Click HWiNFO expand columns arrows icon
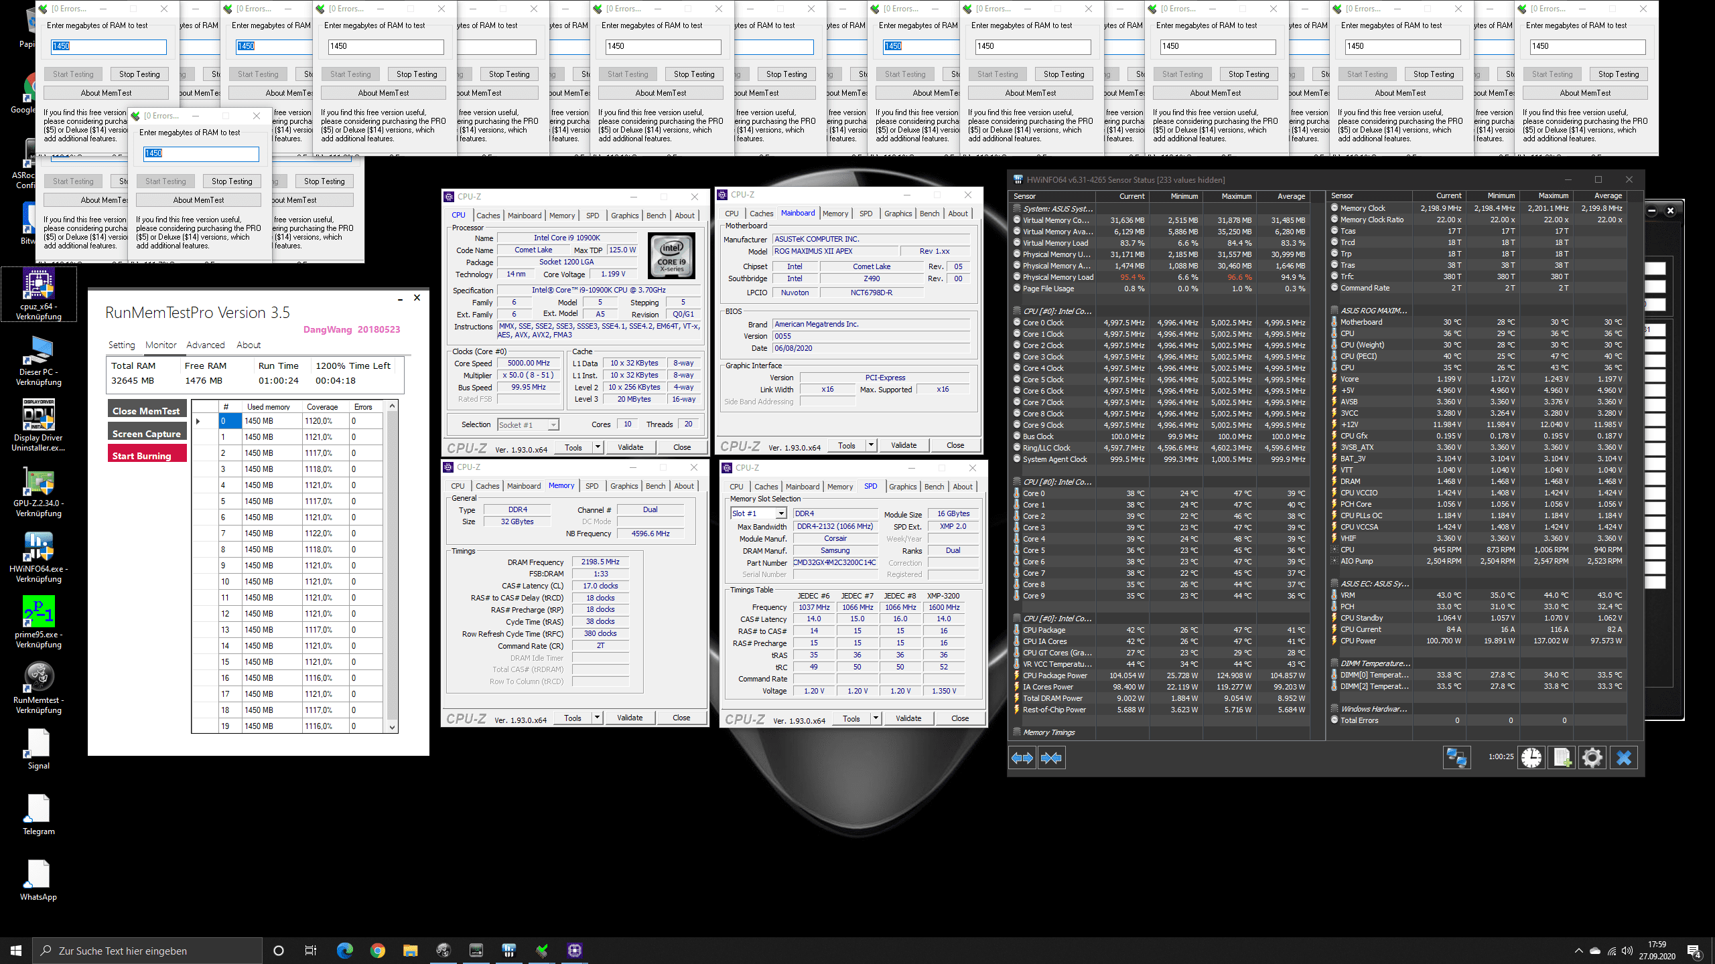 coord(1022,758)
